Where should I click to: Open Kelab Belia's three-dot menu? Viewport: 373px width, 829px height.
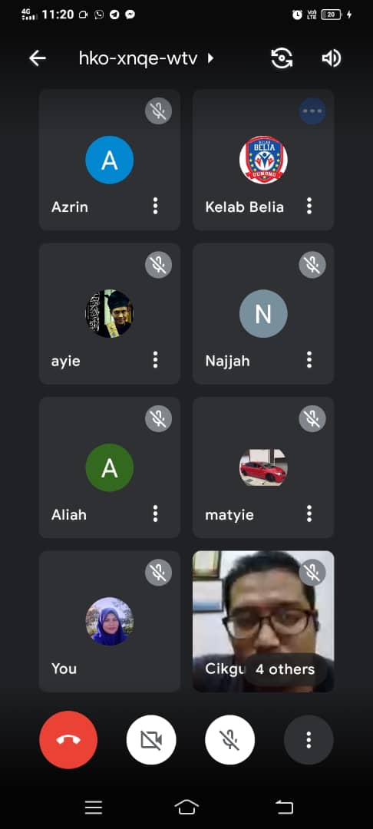point(309,206)
